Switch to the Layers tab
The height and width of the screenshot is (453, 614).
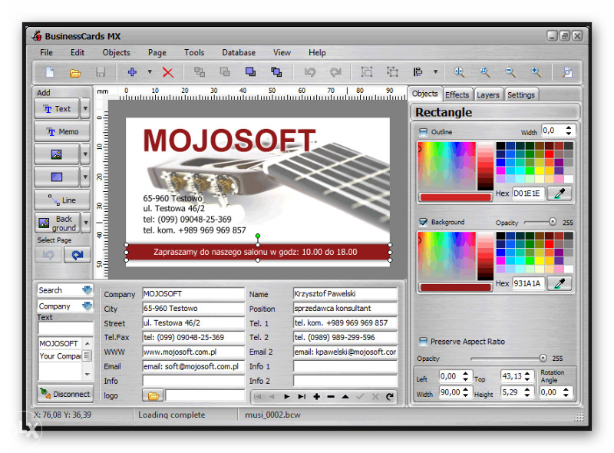click(488, 95)
